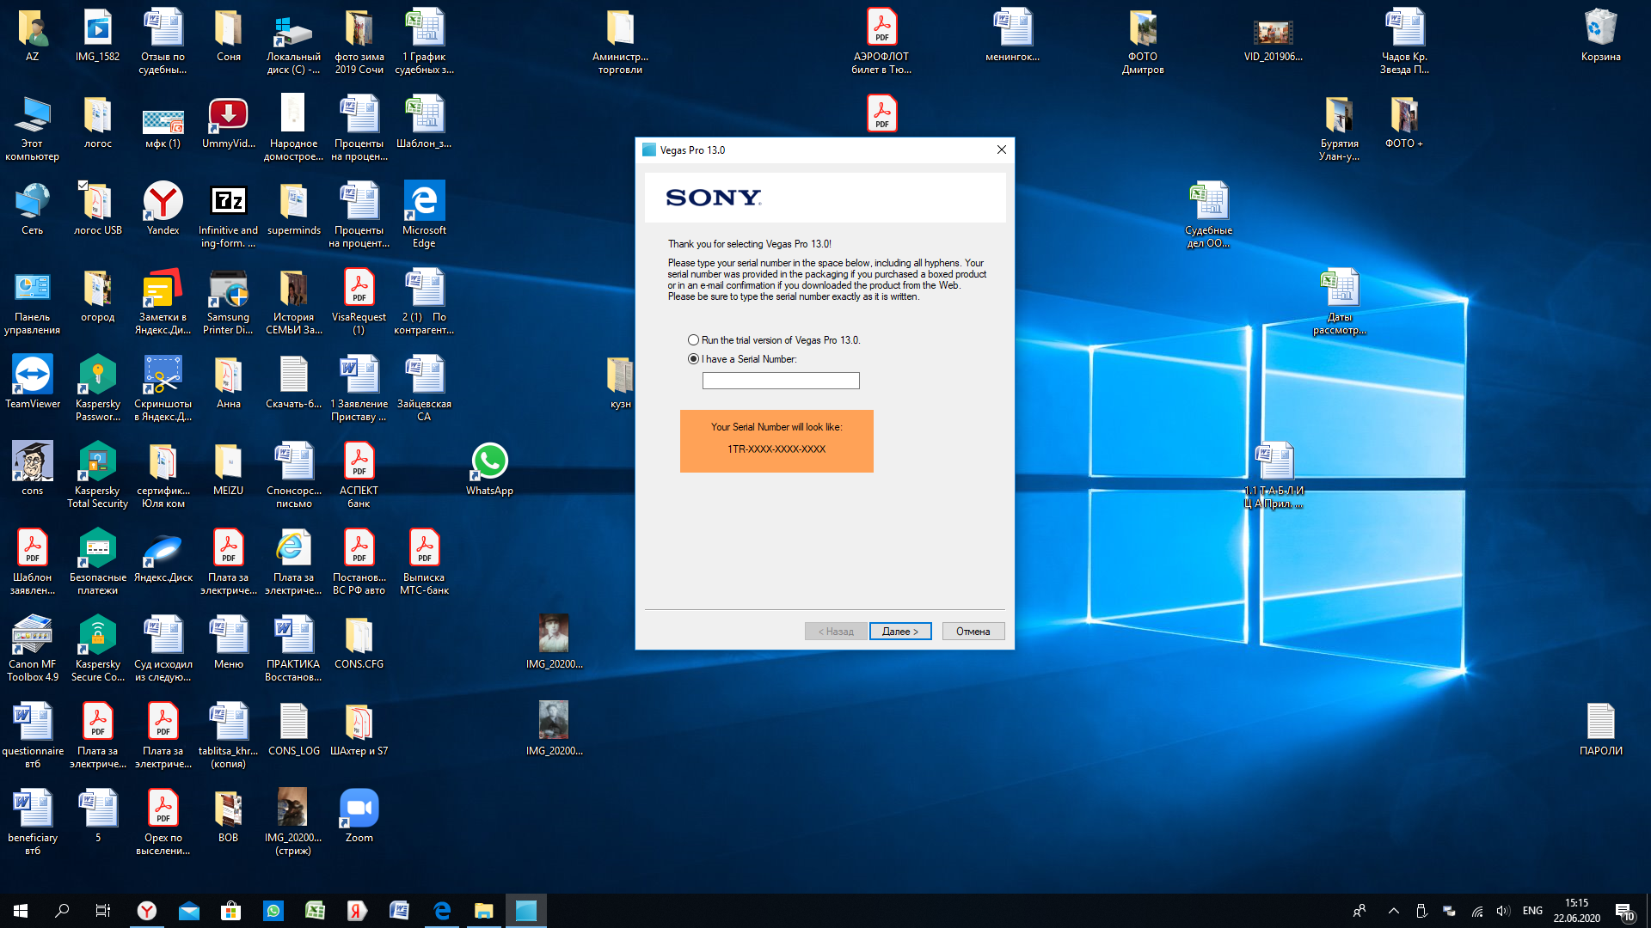Open the ФОТО + folder
This screenshot has height=928, width=1651.
pos(1404,122)
